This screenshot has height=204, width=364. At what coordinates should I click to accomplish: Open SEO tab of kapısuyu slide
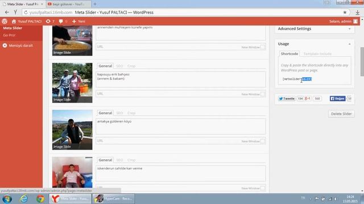[119, 66]
